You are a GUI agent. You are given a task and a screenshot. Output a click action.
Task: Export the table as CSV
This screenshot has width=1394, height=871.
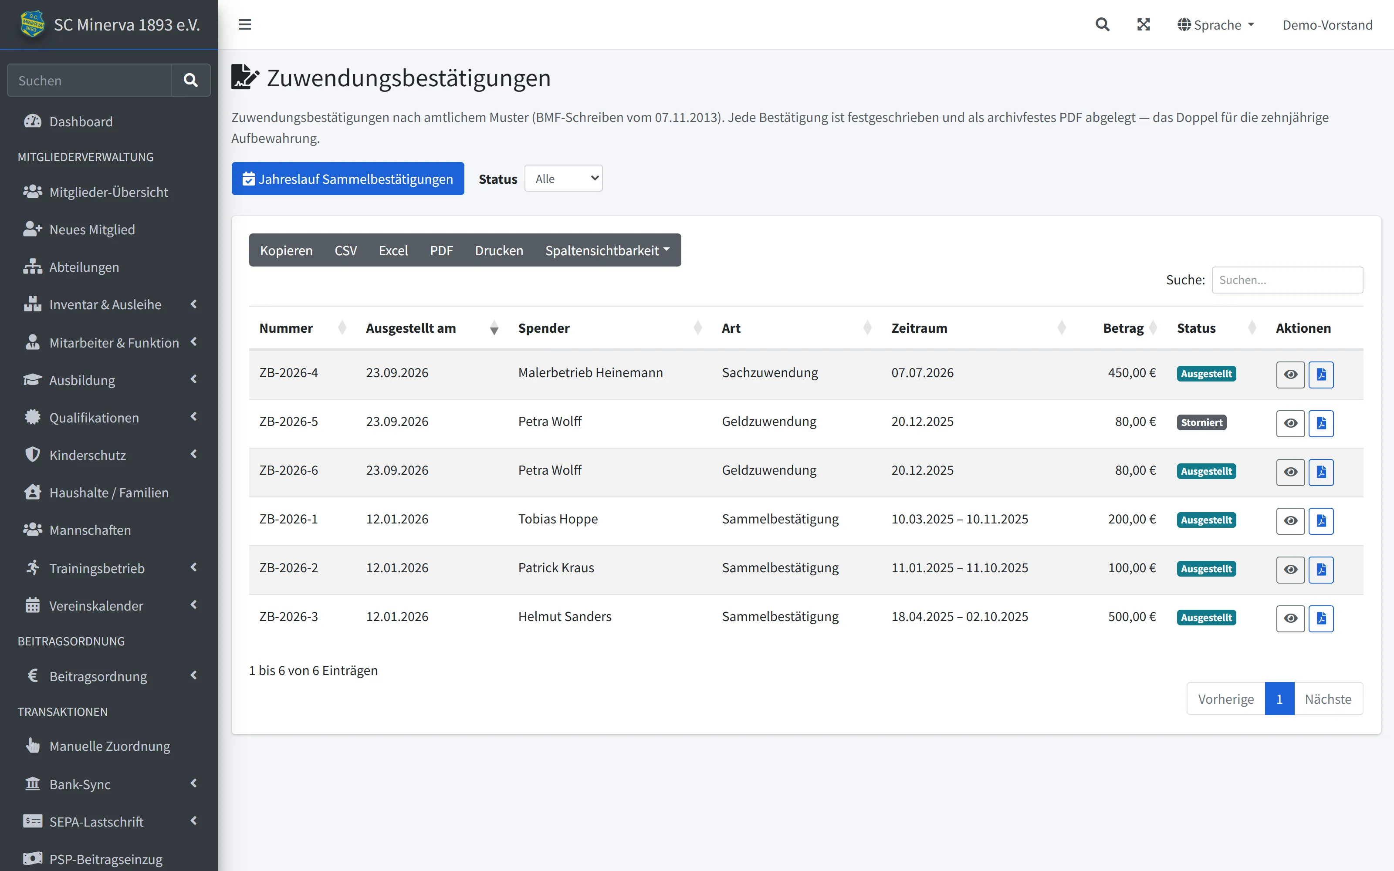[x=345, y=250]
